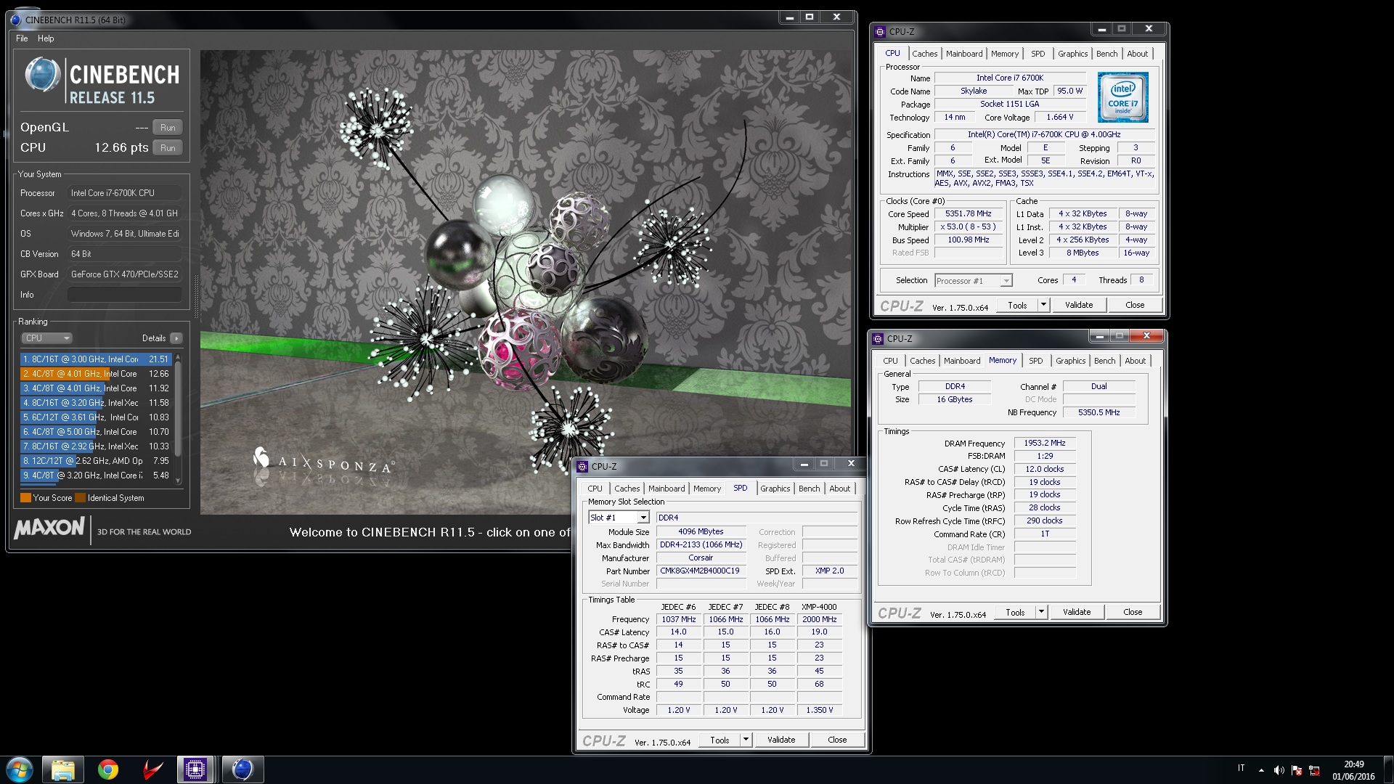Click Validate in CPU-Z CPU window
1394x784 pixels.
pyautogui.click(x=1079, y=306)
